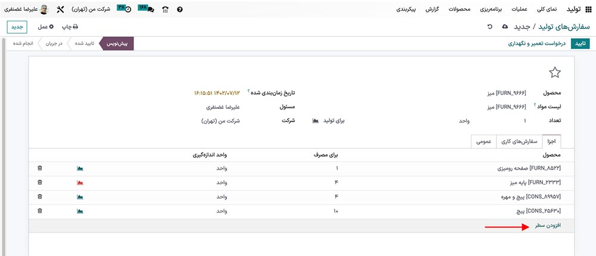
Task: Click quantity 10 in the پیچ row
Action: [336, 211]
